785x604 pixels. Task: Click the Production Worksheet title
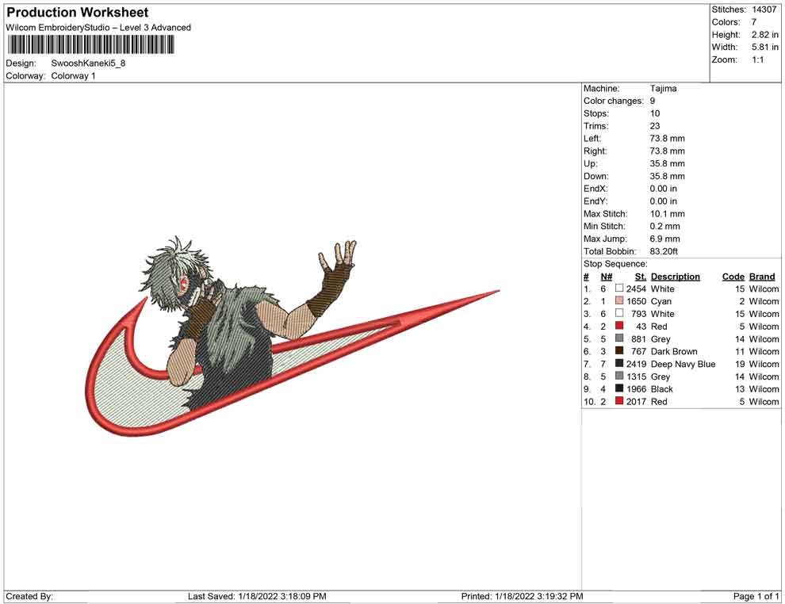pos(78,13)
